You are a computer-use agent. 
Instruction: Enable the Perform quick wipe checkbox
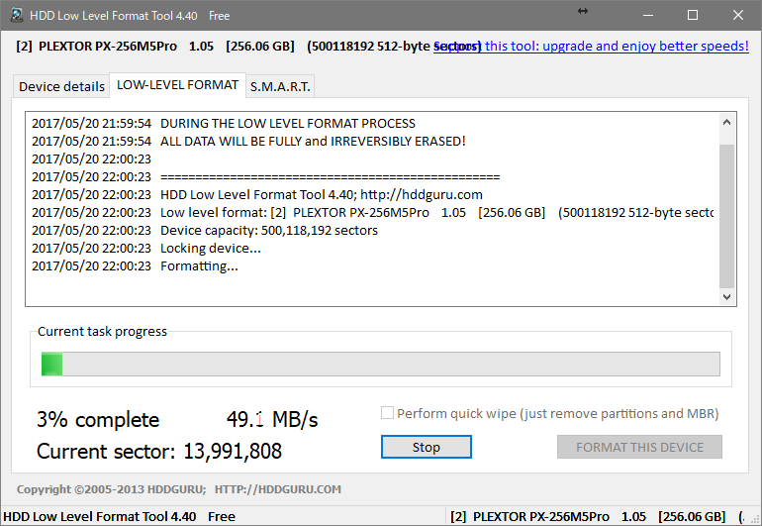(x=388, y=413)
